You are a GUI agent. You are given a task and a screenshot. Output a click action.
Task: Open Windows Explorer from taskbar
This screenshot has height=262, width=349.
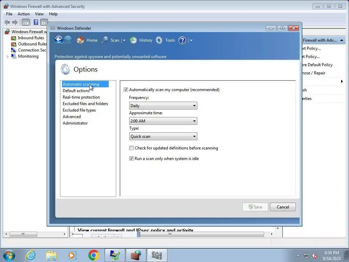pyautogui.click(x=51, y=255)
